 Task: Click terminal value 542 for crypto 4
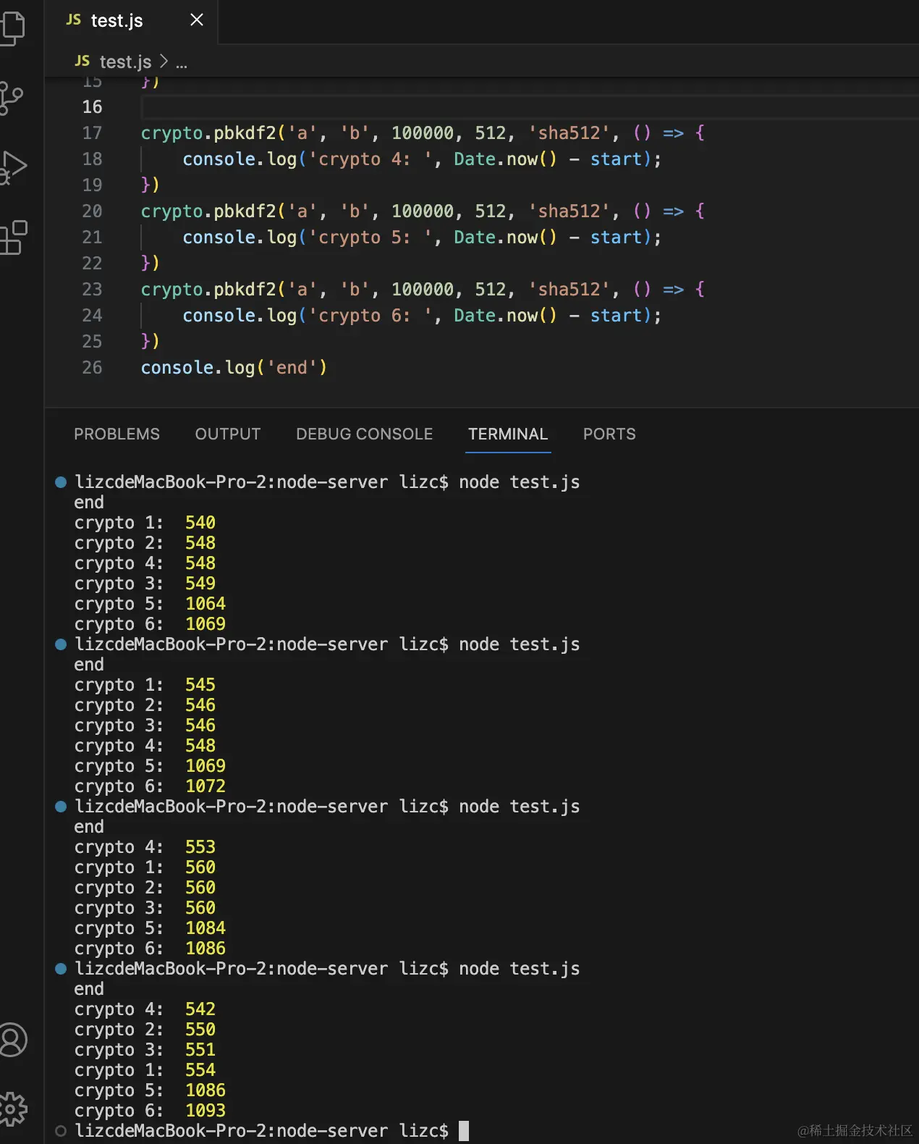click(200, 1009)
